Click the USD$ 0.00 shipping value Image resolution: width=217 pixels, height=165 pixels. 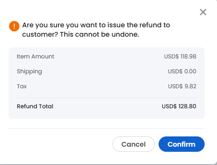point(182,71)
